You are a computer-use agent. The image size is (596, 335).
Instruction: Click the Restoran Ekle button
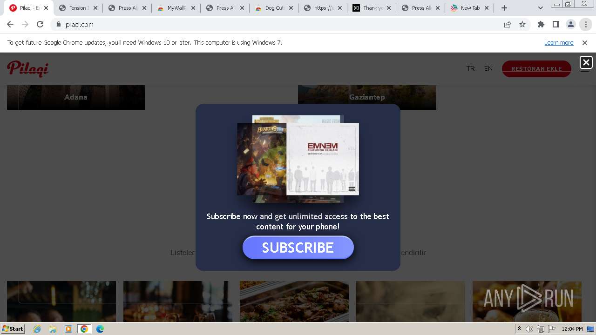coord(536,69)
